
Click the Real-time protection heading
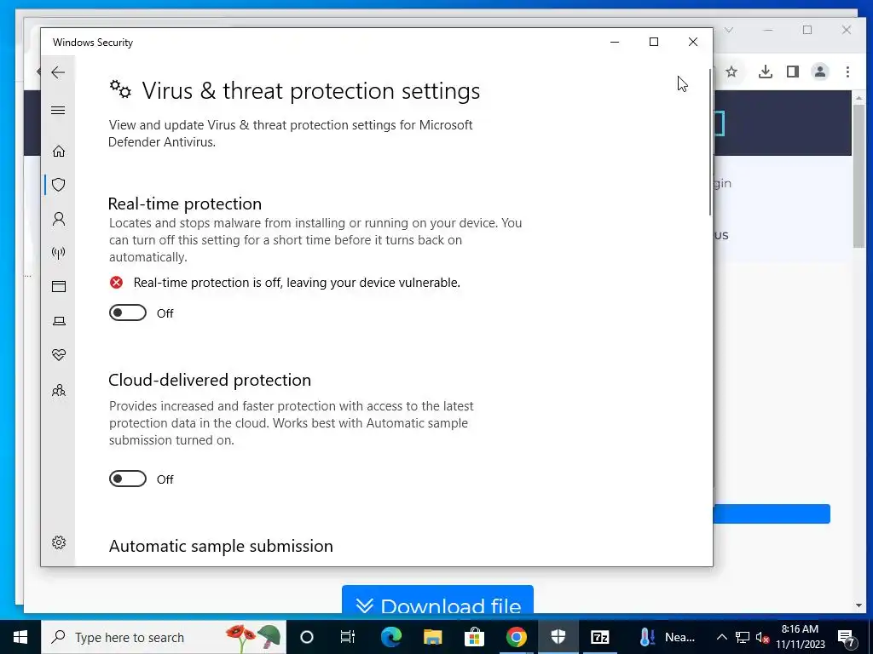(x=185, y=204)
